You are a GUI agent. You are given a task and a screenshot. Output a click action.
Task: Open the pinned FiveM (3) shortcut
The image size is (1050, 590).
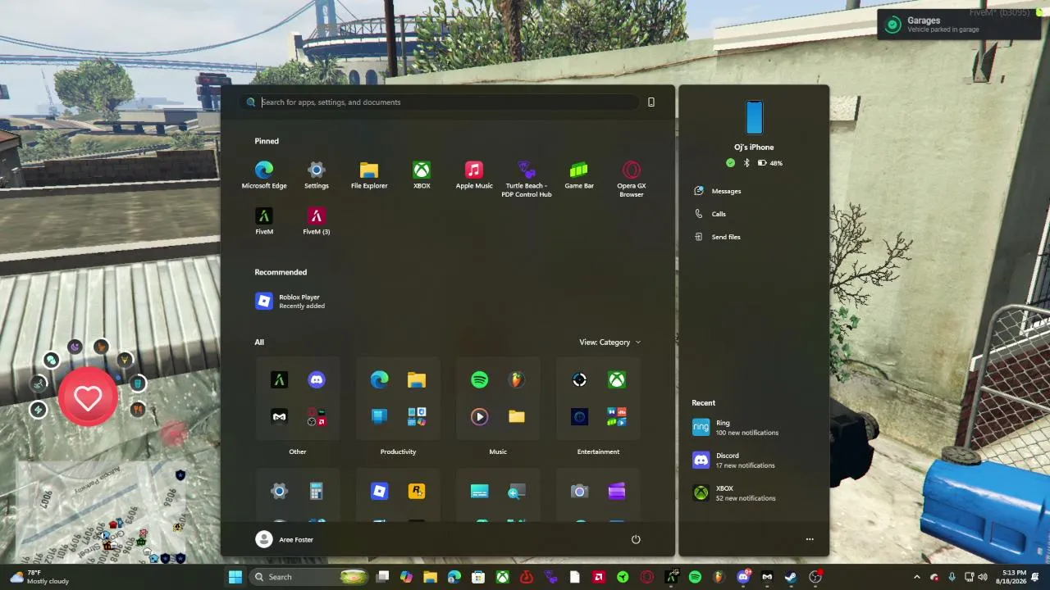tap(317, 220)
